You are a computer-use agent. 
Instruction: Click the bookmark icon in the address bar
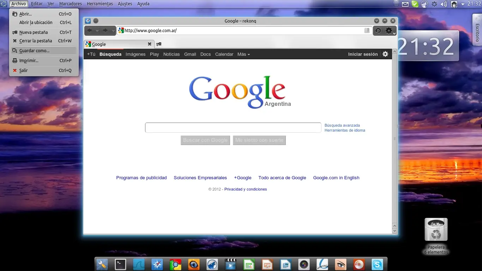pyautogui.click(x=367, y=31)
